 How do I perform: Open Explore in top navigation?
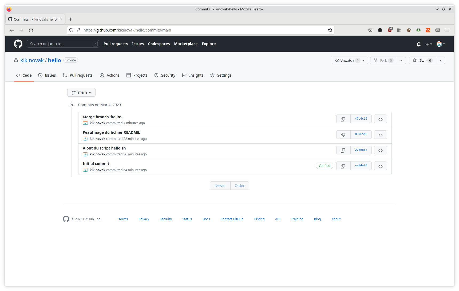point(209,44)
